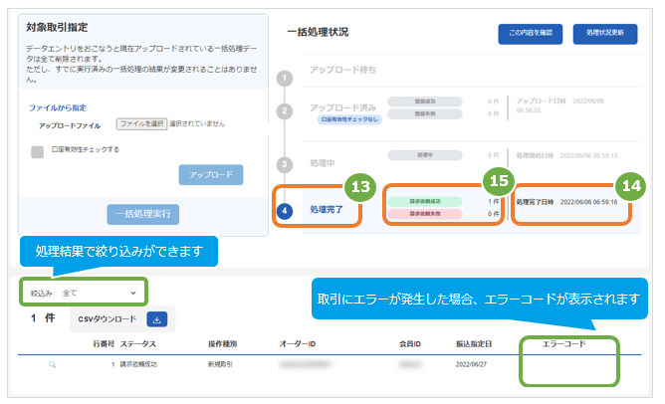Click the 登録成功 status badge
The height and width of the screenshot is (404, 665).
[425, 101]
